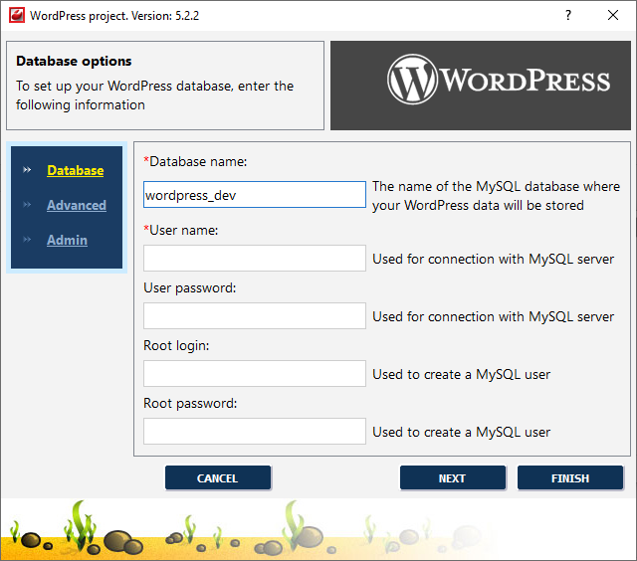This screenshot has height=561, width=637.
Task: Click the double-arrow icon beside Database
Action: [27, 170]
